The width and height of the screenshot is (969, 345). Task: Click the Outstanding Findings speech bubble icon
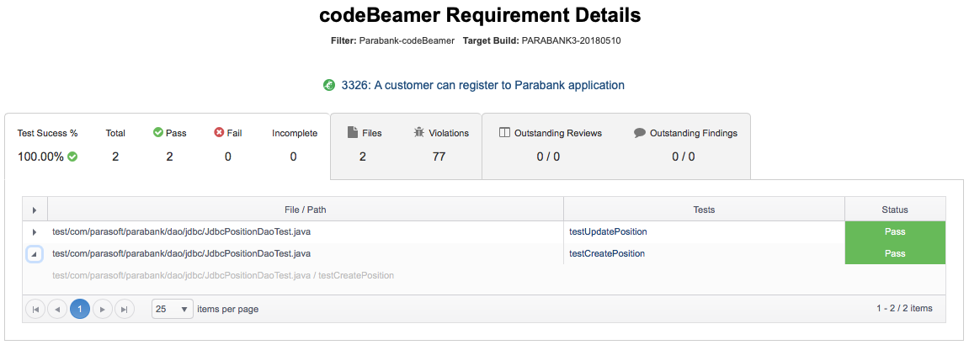pyautogui.click(x=640, y=133)
